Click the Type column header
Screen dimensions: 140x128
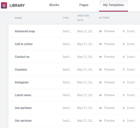pos(66,18)
